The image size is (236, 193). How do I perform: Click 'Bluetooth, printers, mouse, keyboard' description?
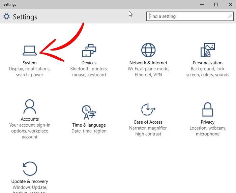point(89,72)
